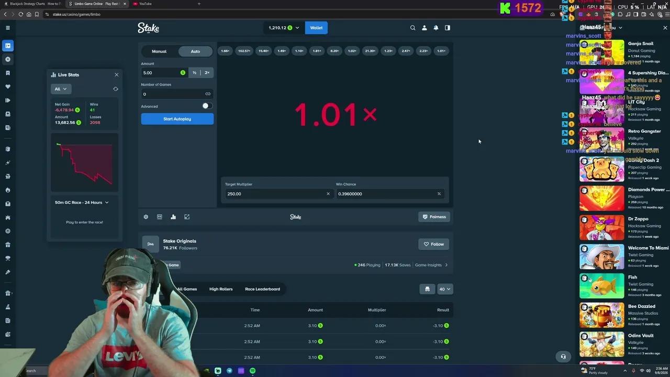Switch to Auto betting mode
This screenshot has width=670, height=377.
(x=195, y=51)
